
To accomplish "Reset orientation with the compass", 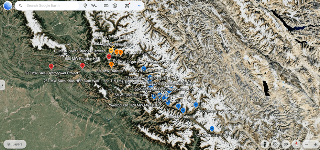I will pos(296,144).
